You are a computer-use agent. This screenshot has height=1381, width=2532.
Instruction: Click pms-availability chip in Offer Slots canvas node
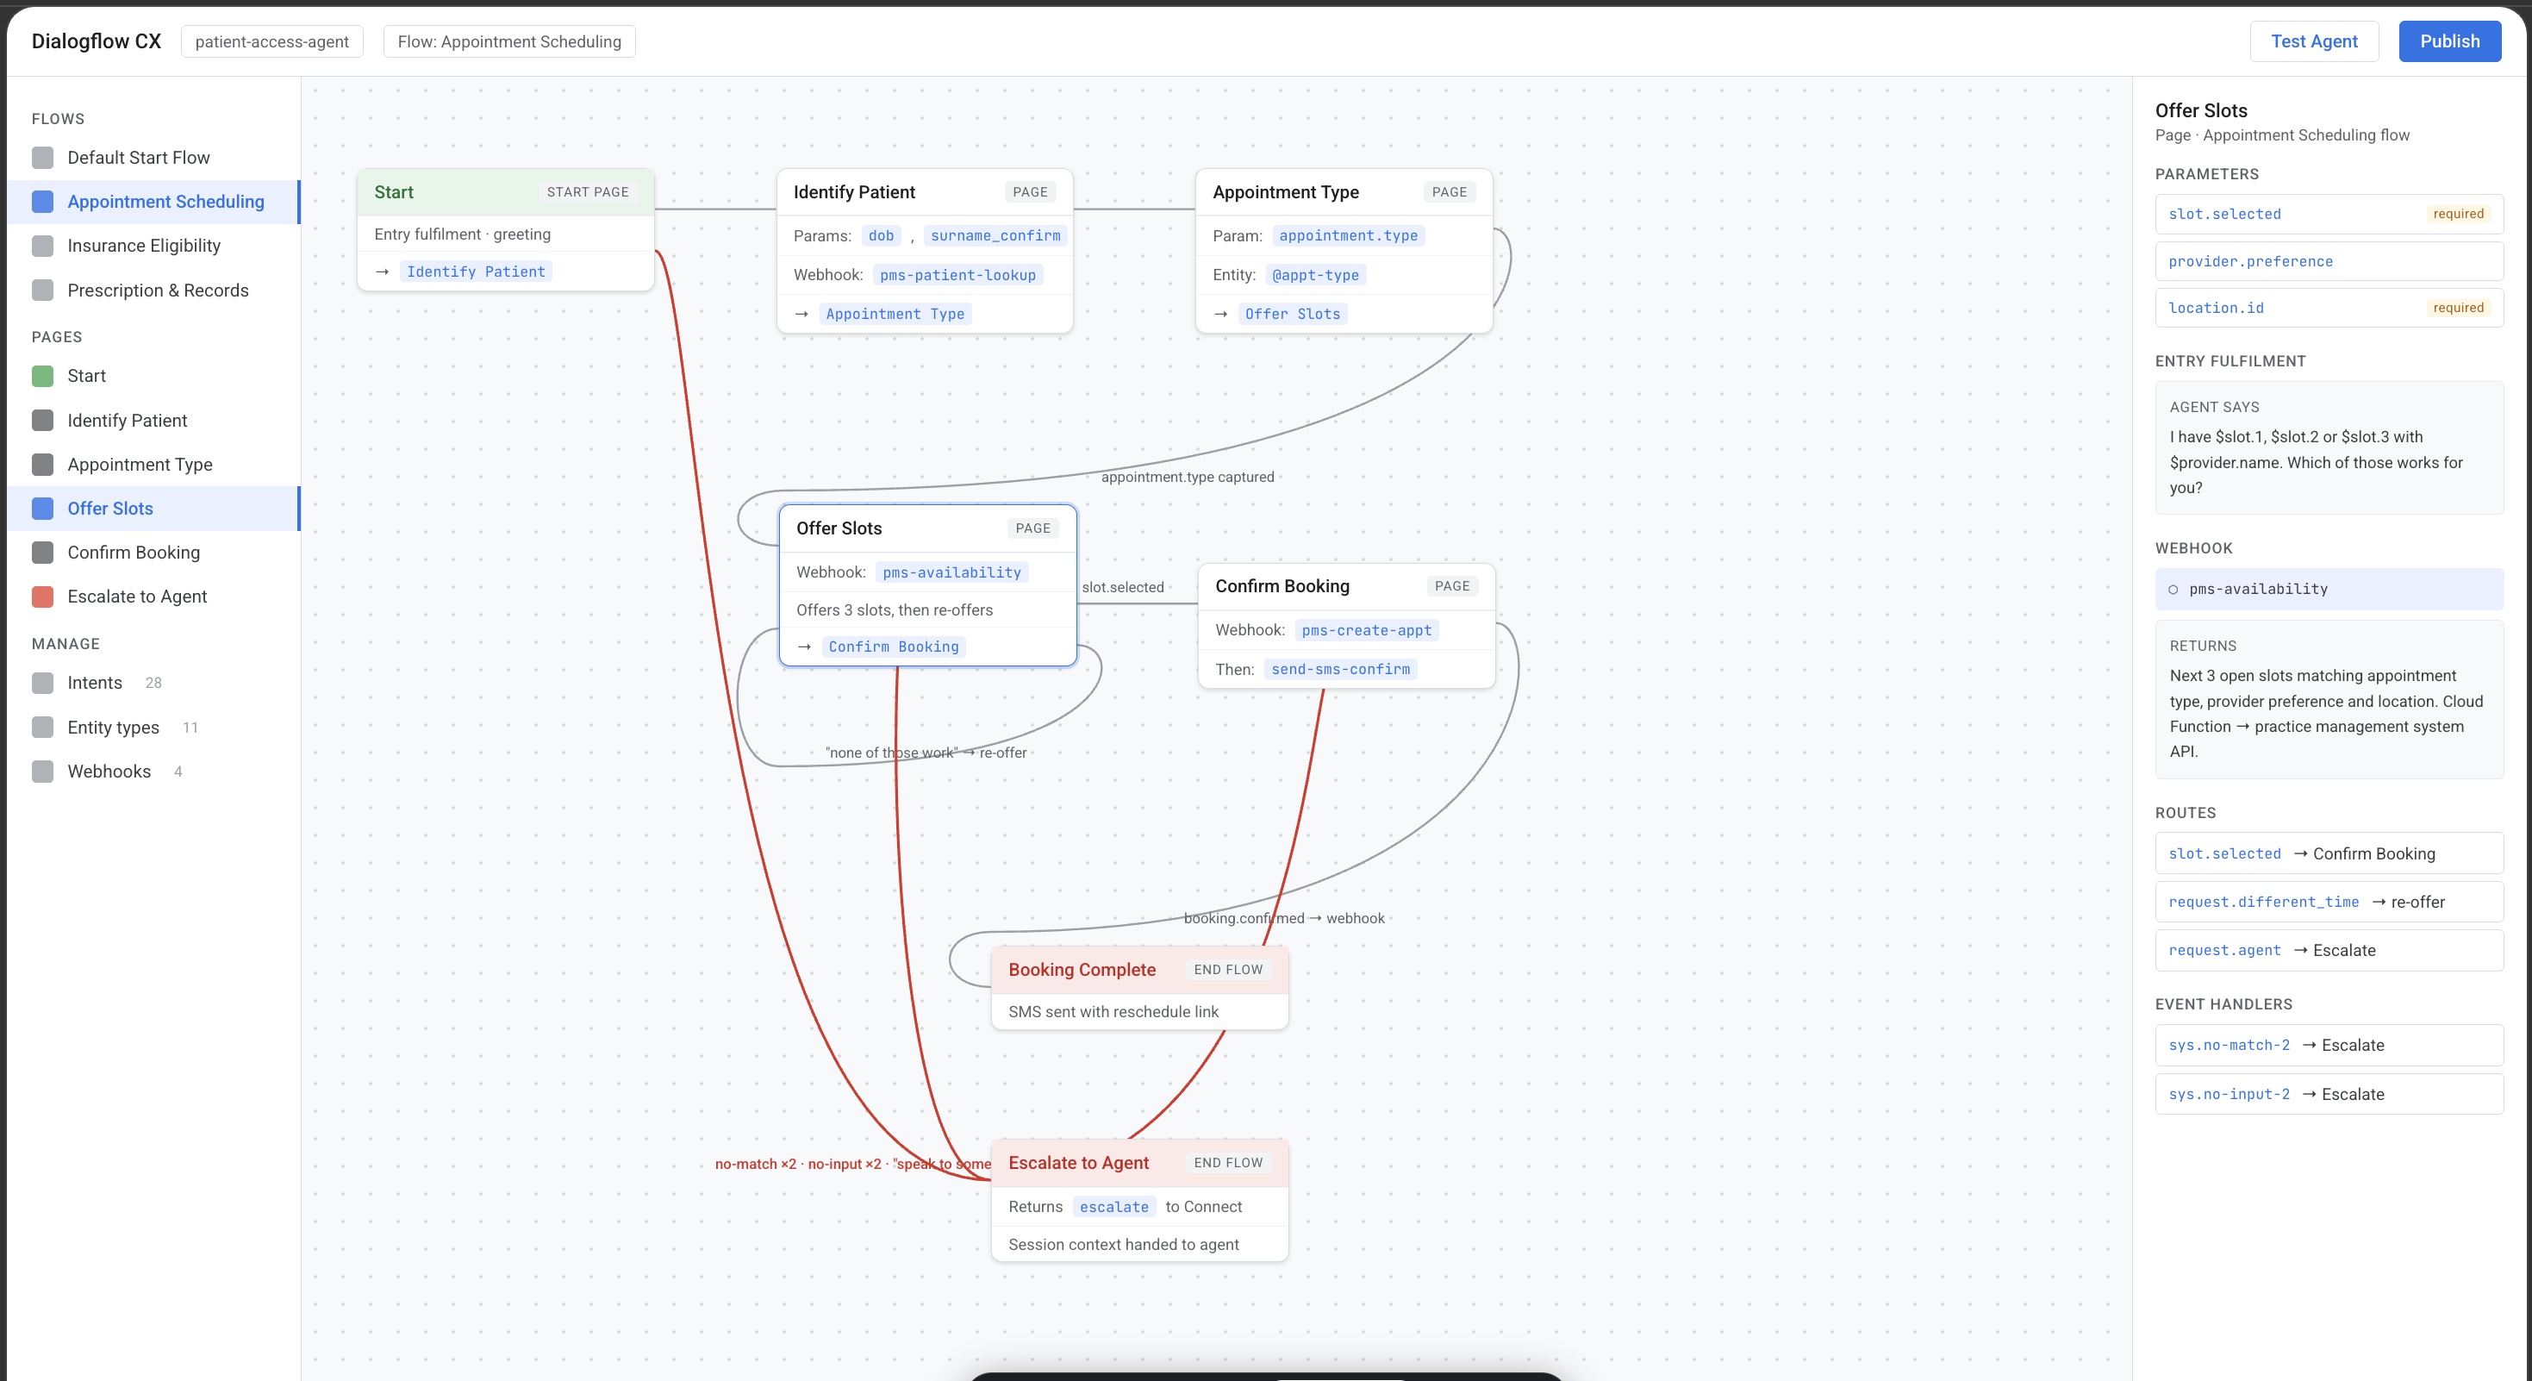[x=951, y=572]
